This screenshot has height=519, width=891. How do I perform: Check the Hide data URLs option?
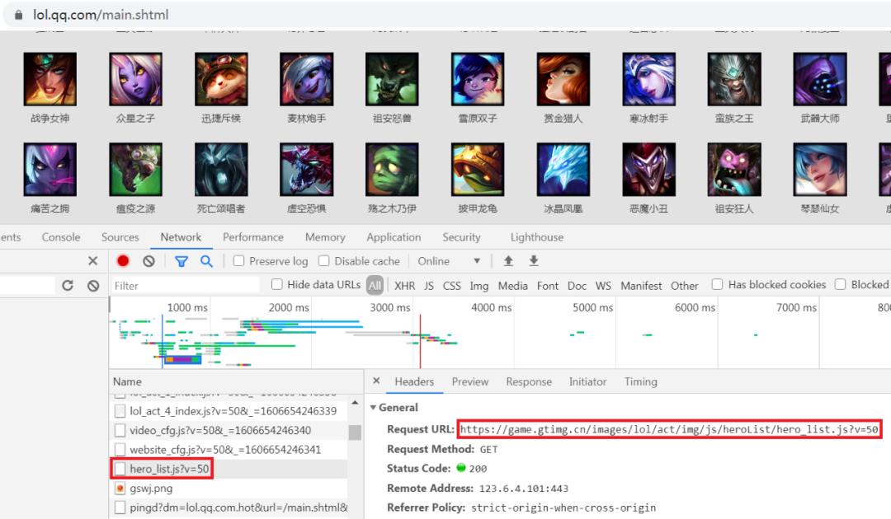click(x=276, y=284)
